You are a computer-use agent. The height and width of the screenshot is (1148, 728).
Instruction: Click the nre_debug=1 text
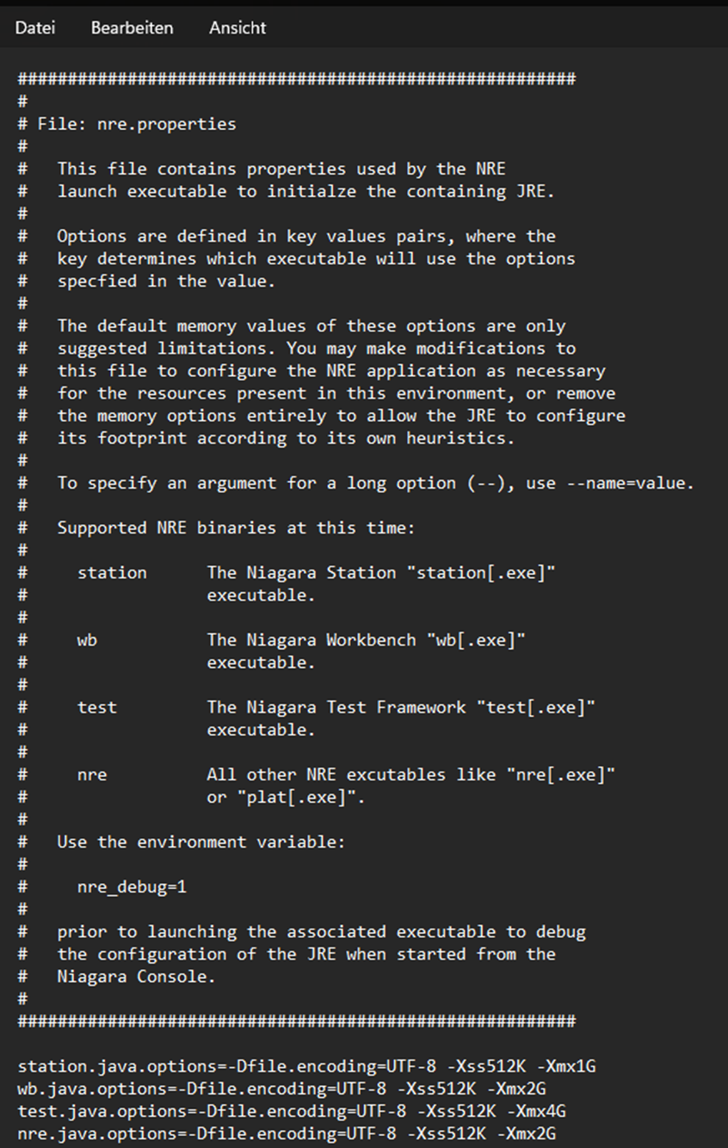pos(132,886)
